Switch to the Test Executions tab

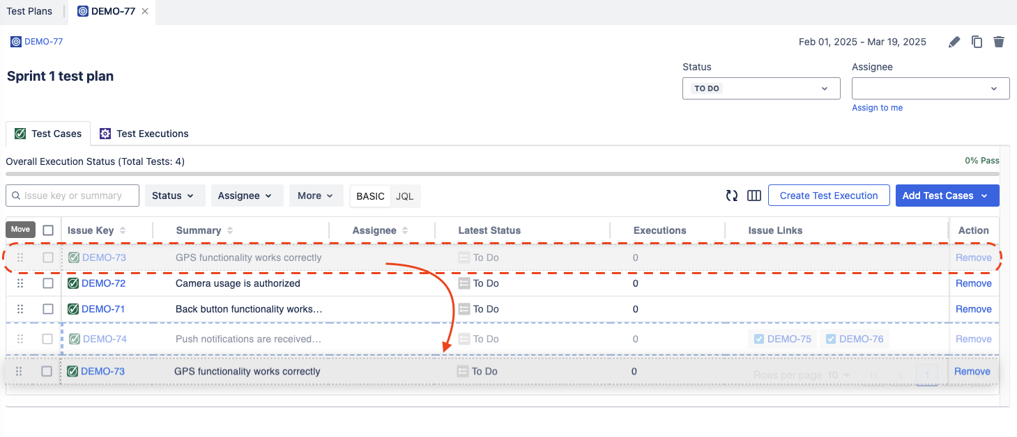point(144,134)
